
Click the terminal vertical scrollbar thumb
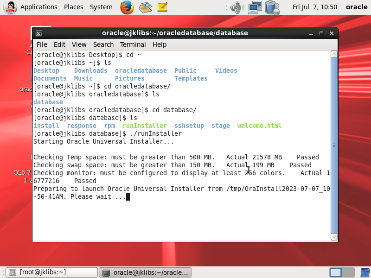coord(334,145)
